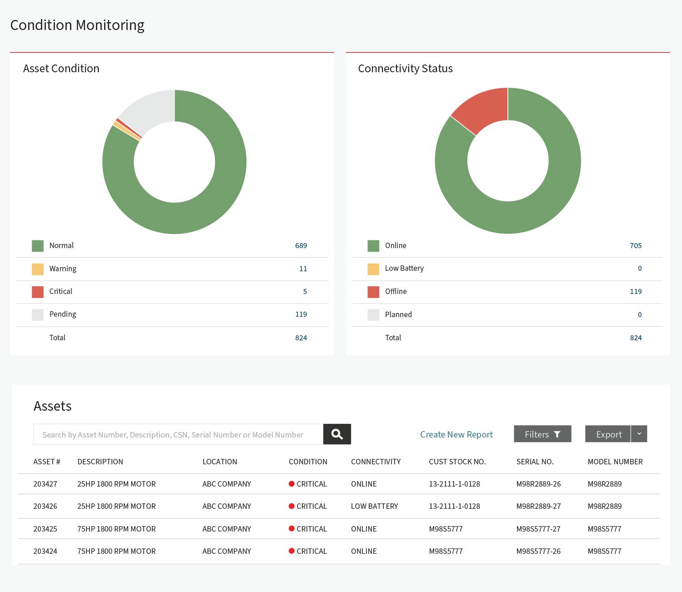Select the yellow Warning legend swatch
Image resolution: width=682 pixels, height=592 pixels.
38,269
